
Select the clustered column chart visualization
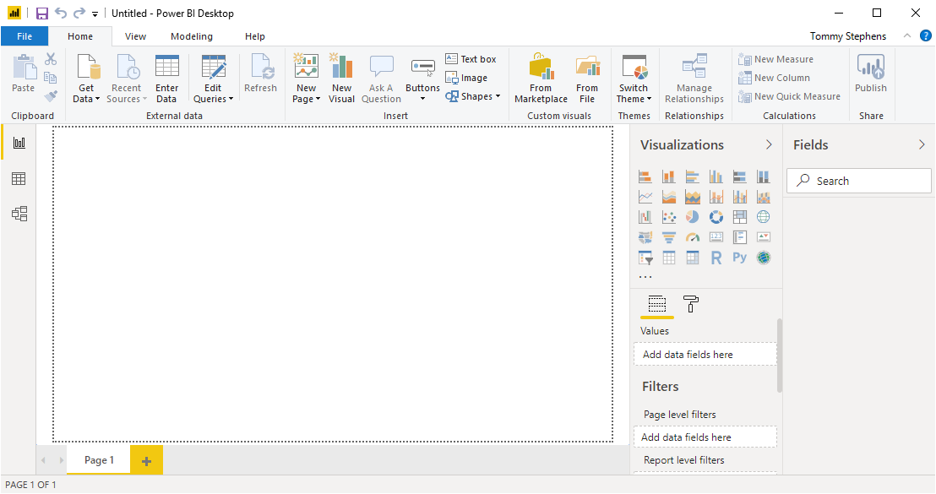click(x=716, y=176)
